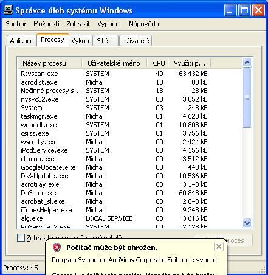Open the Vypnout menu
Screen dimensions: 268x275
click(x=109, y=24)
